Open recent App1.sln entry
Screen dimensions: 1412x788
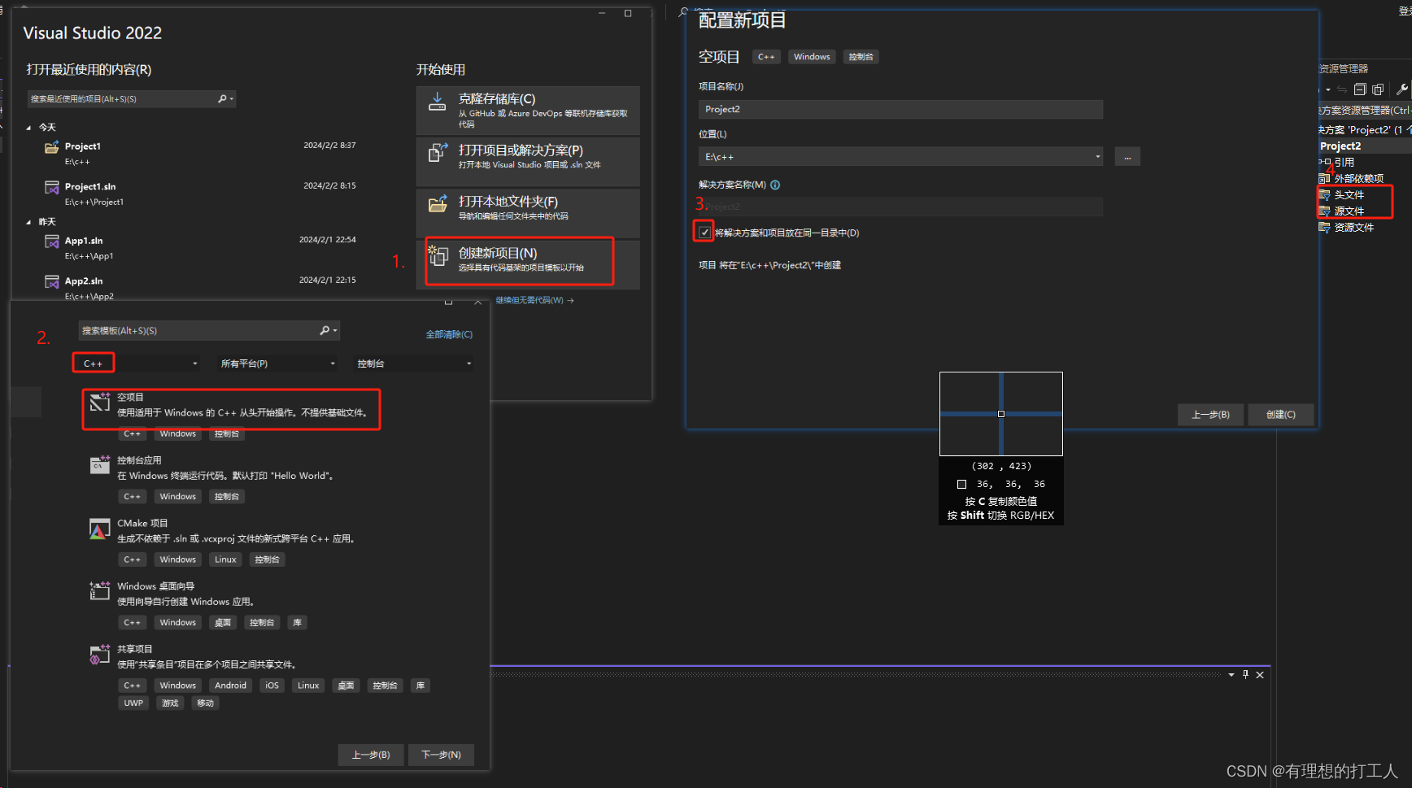pyautogui.click(x=199, y=247)
